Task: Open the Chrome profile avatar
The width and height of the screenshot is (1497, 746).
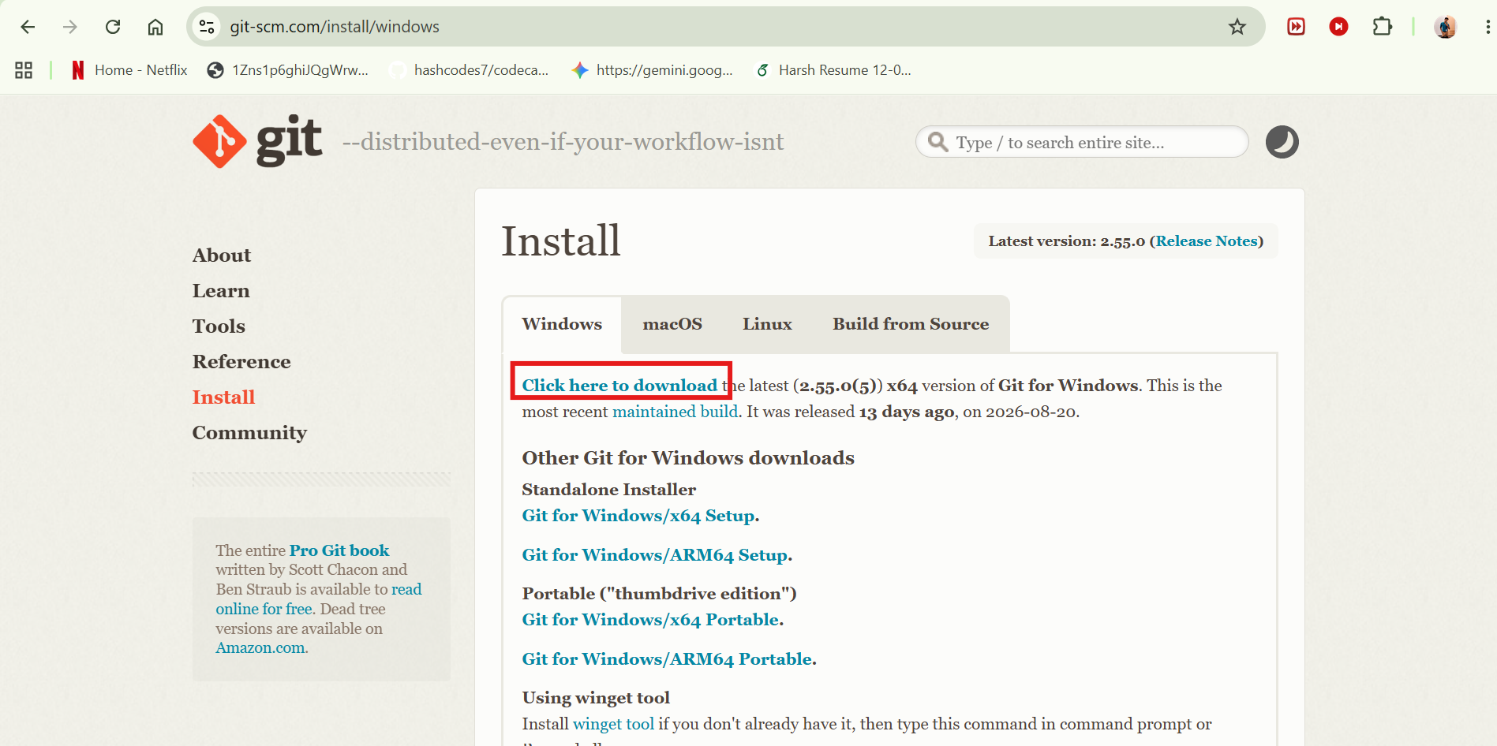Action: point(1445,27)
